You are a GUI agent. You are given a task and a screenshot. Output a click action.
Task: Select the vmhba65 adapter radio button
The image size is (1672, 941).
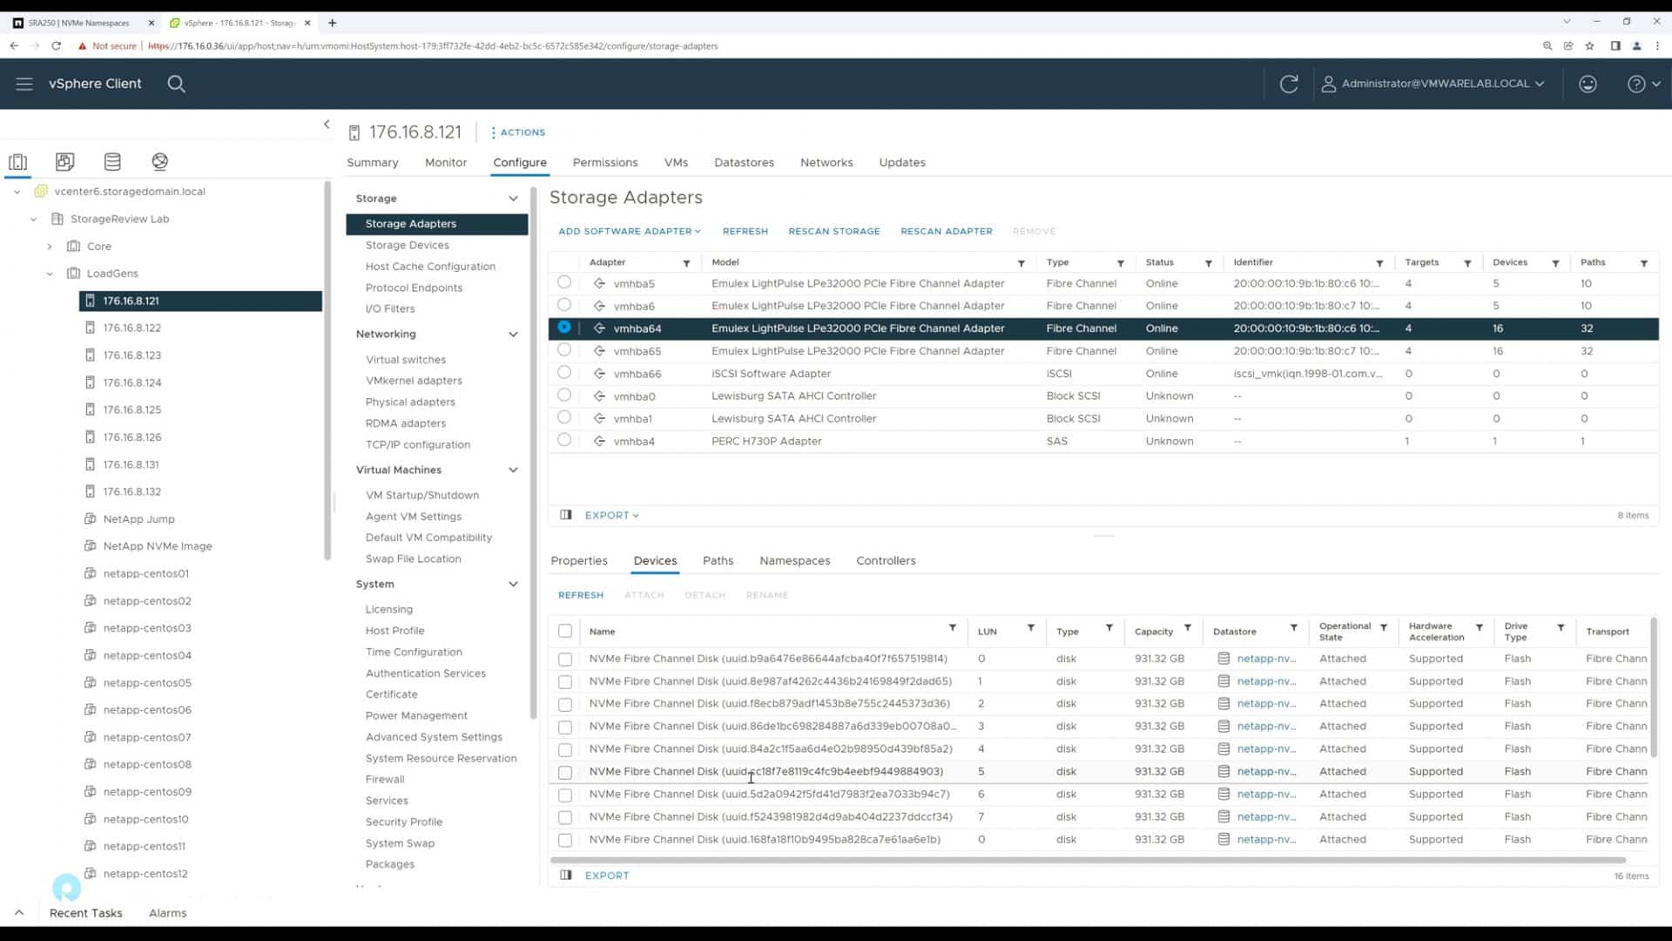pyautogui.click(x=564, y=350)
